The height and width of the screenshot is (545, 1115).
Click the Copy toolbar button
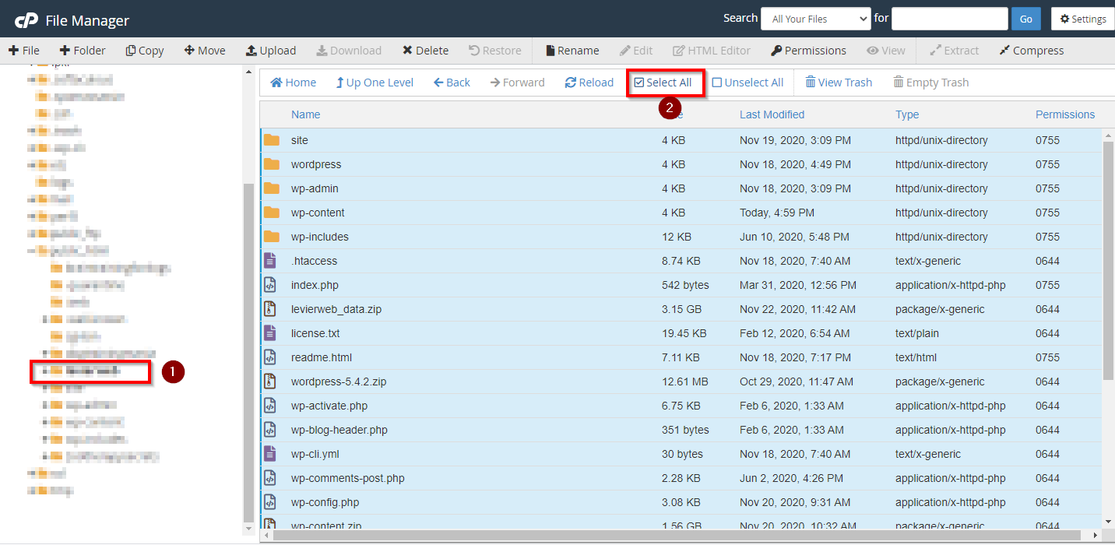coord(145,51)
